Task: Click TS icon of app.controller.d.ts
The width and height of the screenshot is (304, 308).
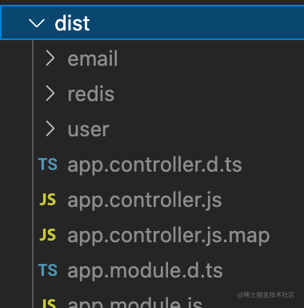Action: pyautogui.click(x=48, y=164)
